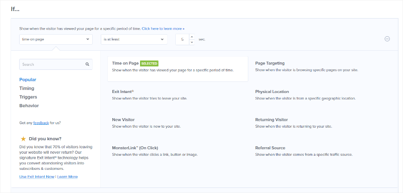This screenshot has width=403, height=193.
Task: Focus the Search rules field
Action: tap(56, 64)
